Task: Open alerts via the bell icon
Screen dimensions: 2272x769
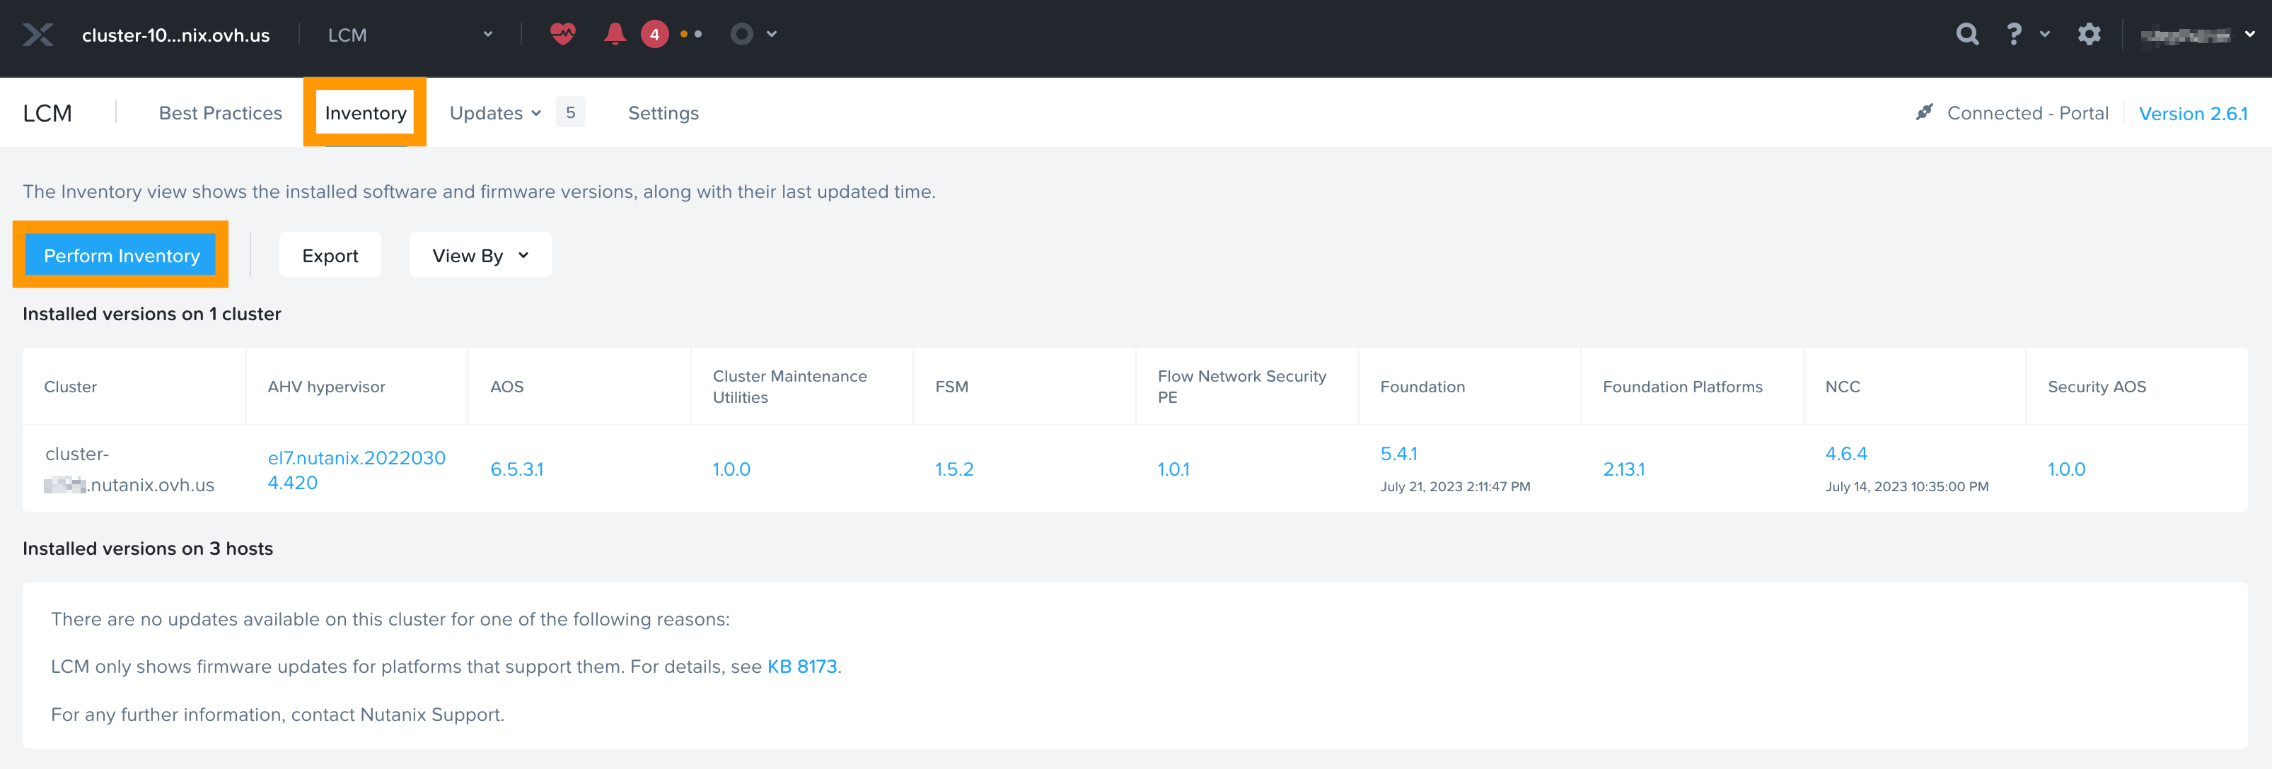Action: (615, 35)
